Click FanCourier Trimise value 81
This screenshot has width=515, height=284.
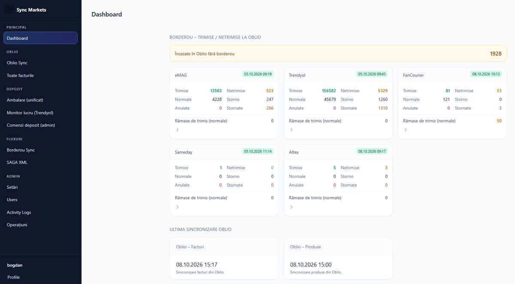(448, 91)
